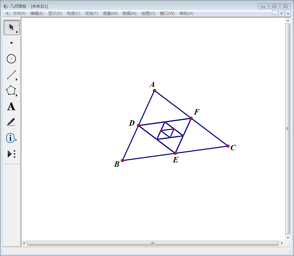Click the label text A

[152, 85]
